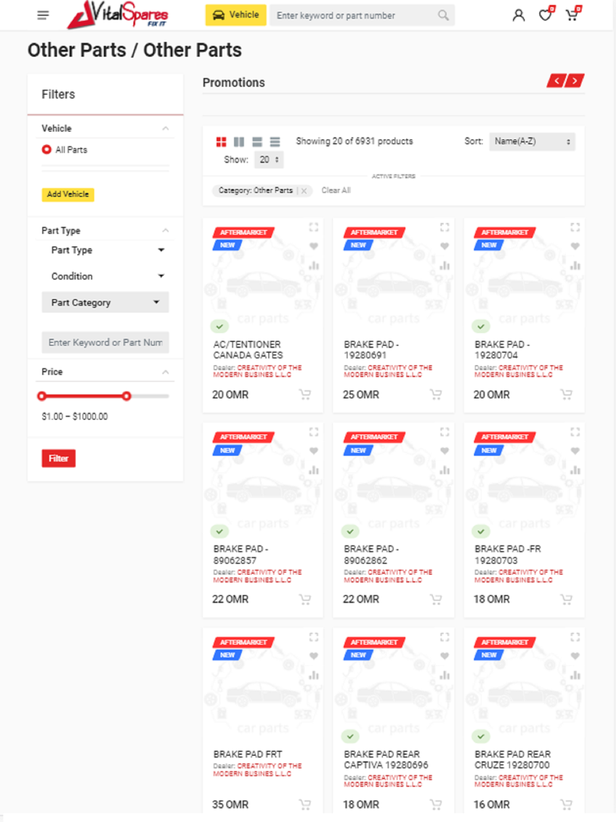The width and height of the screenshot is (616, 822).
Task: Click in the header keyword search field
Action: click(x=353, y=15)
